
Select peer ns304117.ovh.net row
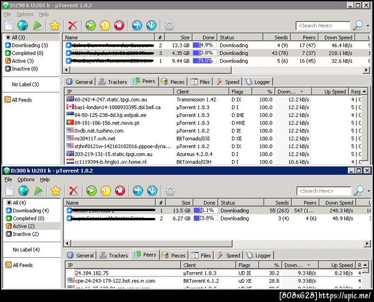(x=213, y=138)
